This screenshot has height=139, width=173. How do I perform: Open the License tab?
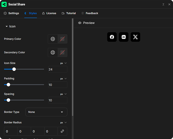tap(49, 13)
